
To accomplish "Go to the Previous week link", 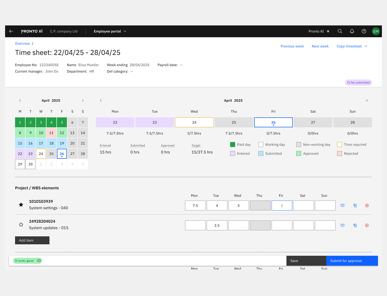I will (292, 46).
